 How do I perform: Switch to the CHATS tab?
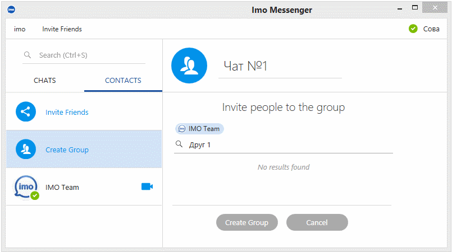pos(45,81)
